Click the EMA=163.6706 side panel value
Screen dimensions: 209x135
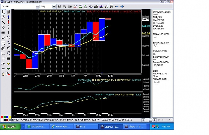[x=161, y=34]
